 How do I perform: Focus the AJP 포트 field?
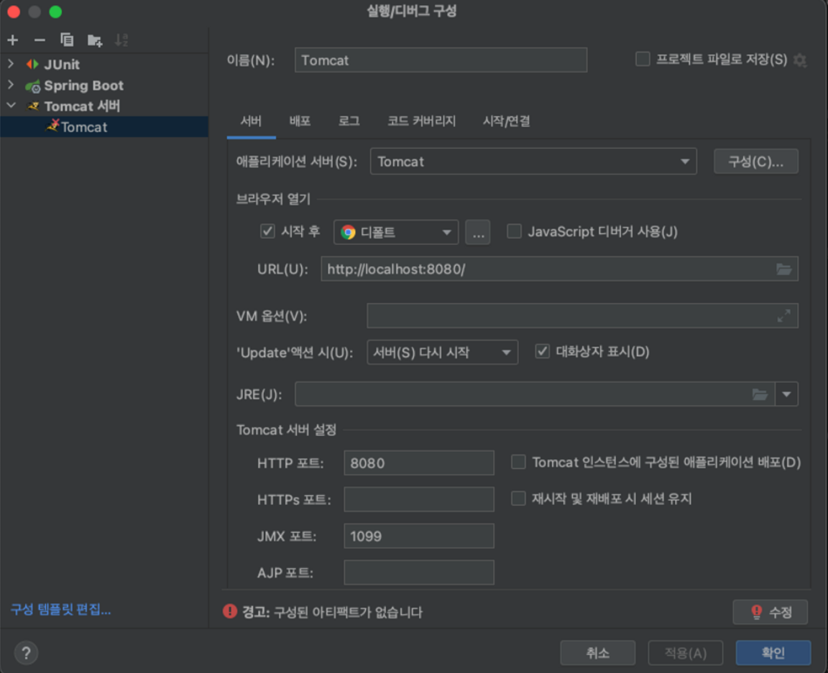click(x=419, y=572)
